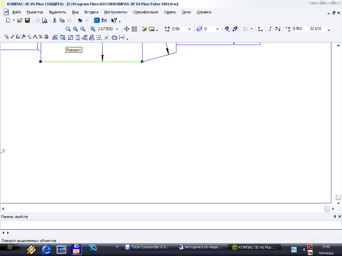This screenshot has height=256, width=342.
Task: Toggle the rounding points-line icon
Action: tap(278, 29)
